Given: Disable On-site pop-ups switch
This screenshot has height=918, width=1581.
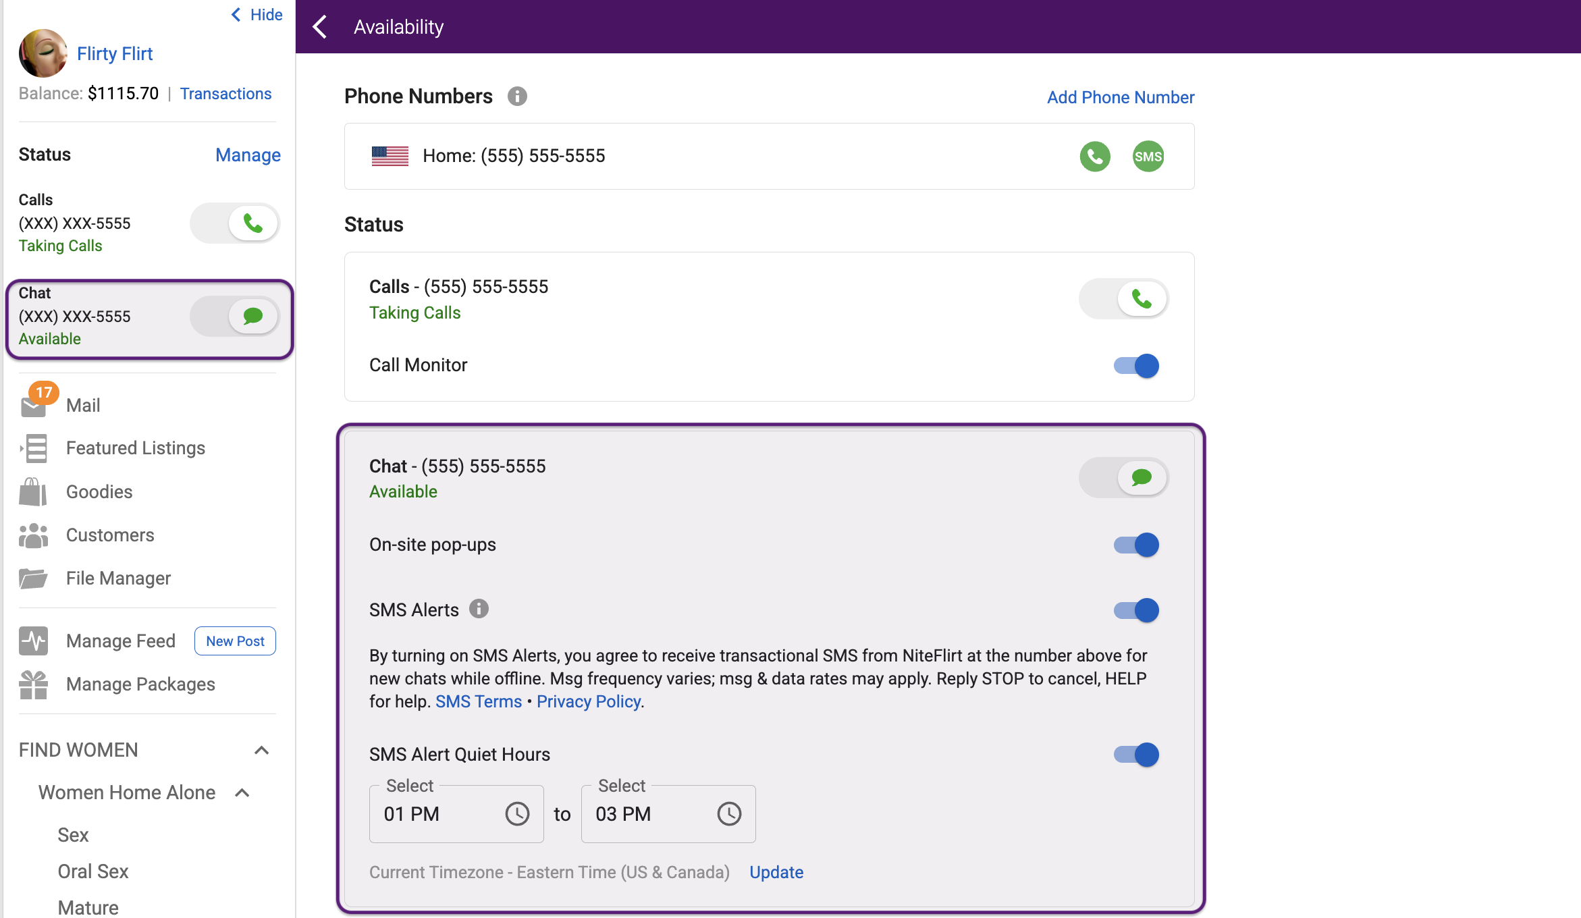Looking at the screenshot, I should point(1136,545).
